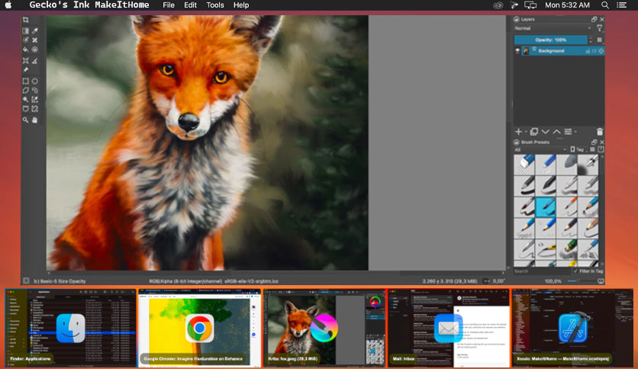This screenshot has height=369, width=638.
Task: Toggle alpha inheritance on the Background layer
Action: tap(594, 51)
